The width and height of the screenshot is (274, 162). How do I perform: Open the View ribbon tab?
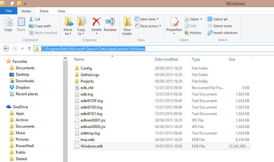coord(61,11)
